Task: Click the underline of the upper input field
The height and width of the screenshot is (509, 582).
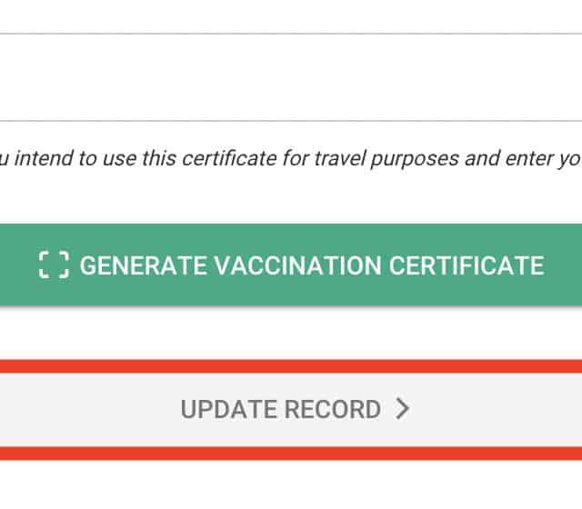Action: point(291,35)
